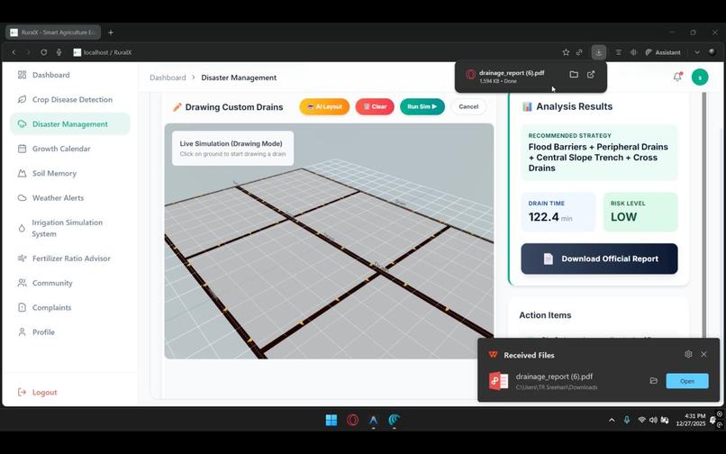The width and height of the screenshot is (726, 454).
Task: Click the taskbar clock 4:31 PM
Action: pos(690,420)
